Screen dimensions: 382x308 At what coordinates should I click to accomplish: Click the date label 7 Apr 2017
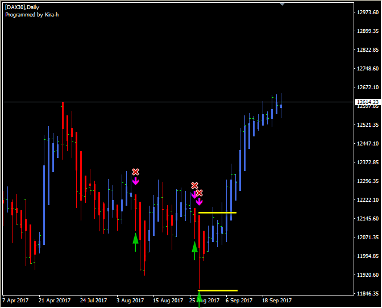[x=15, y=301]
